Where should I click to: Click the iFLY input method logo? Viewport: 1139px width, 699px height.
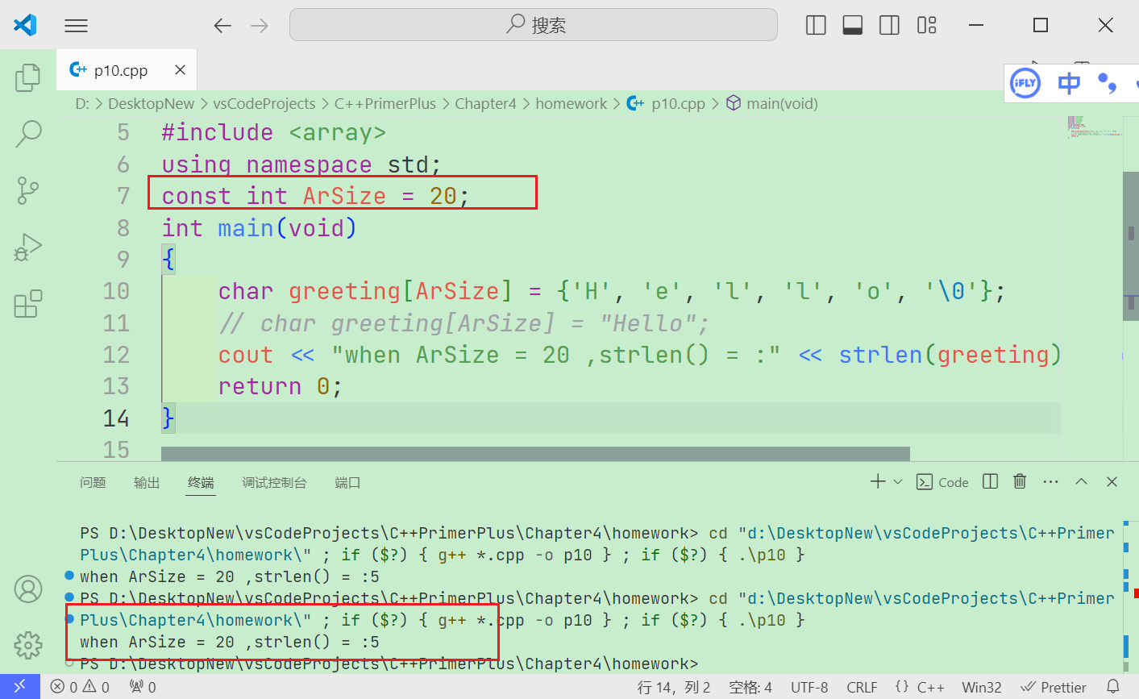1025,83
